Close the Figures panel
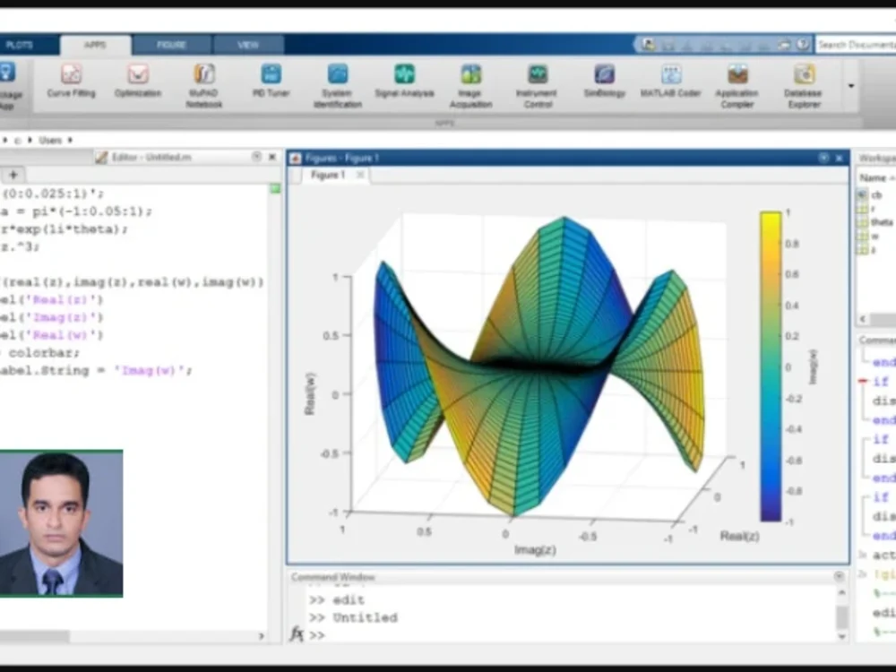 (840, 158)
